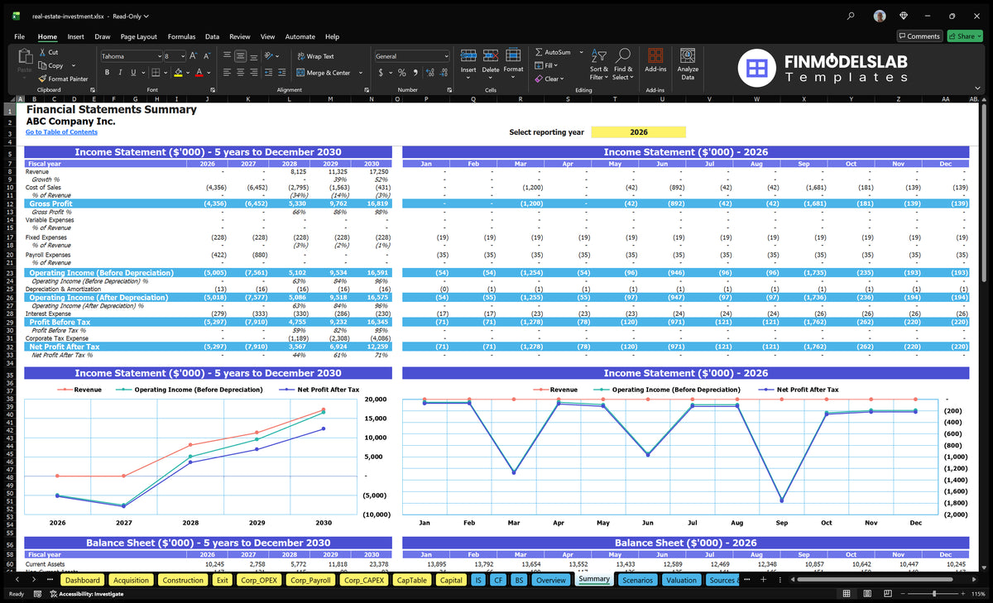Click the Copy icon in Clipboard group

(42, 65)
